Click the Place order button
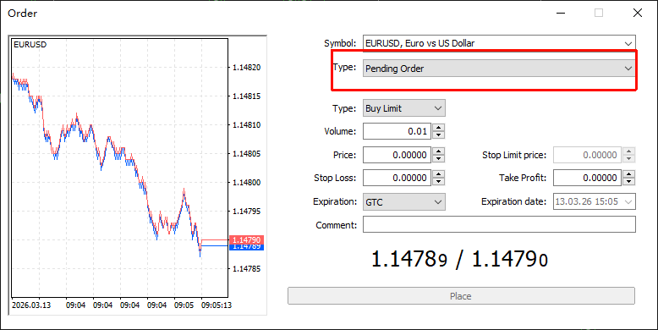Screen dimensions: 658x330 pyautogui.click(x=461, y=295)
